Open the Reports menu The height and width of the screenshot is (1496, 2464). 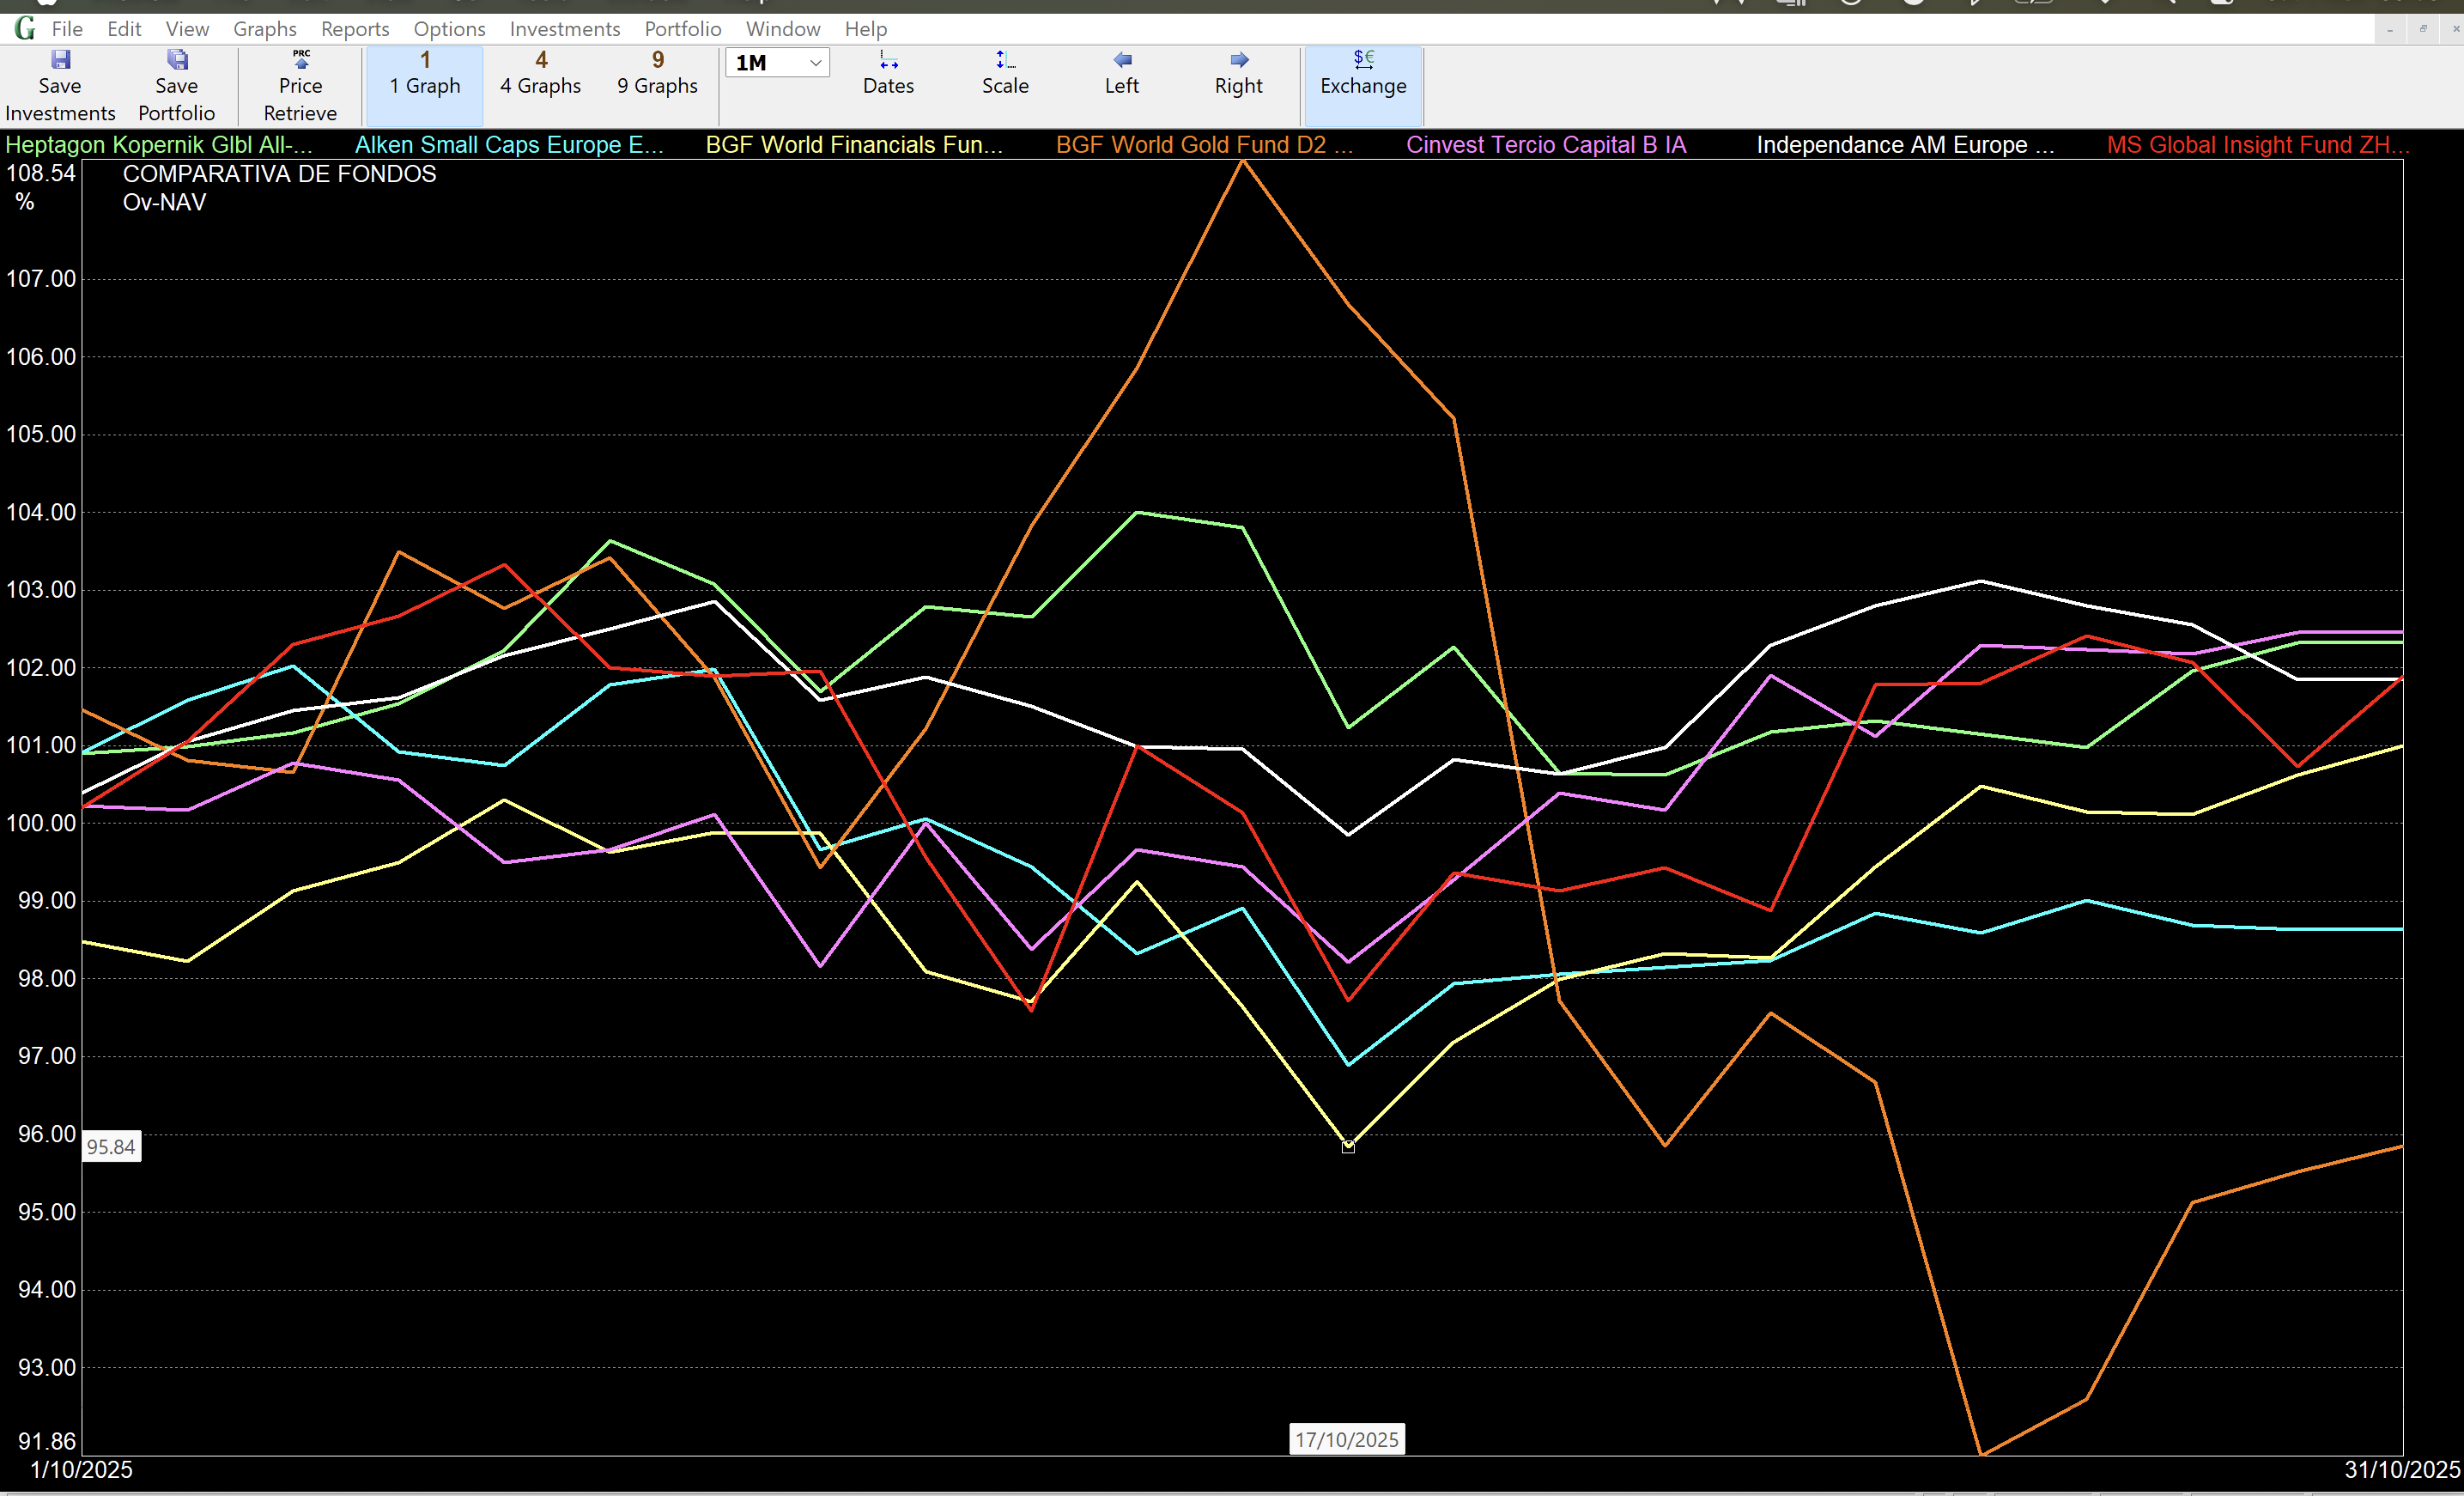click(x=355, y=29)
